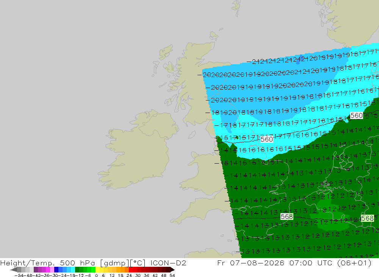Click the cyan swatch in the legend
The width and height of the screenshot is (379, 277).
coord(73,269)
